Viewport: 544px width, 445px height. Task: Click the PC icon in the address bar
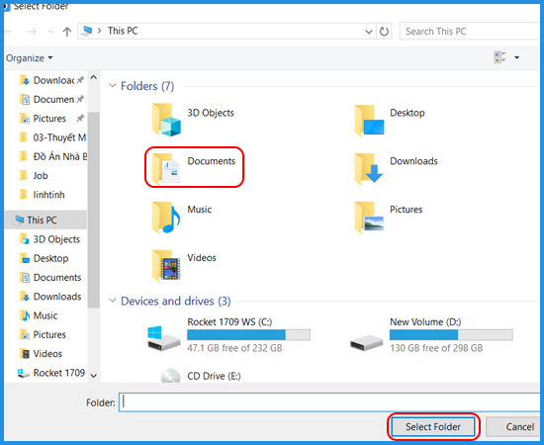click(86, 32)
